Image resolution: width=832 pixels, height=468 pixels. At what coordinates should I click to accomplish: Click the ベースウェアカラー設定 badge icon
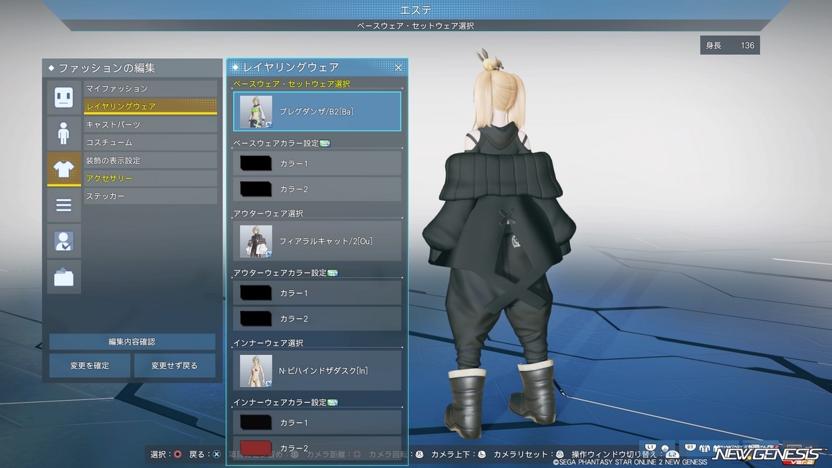point(324,144)
